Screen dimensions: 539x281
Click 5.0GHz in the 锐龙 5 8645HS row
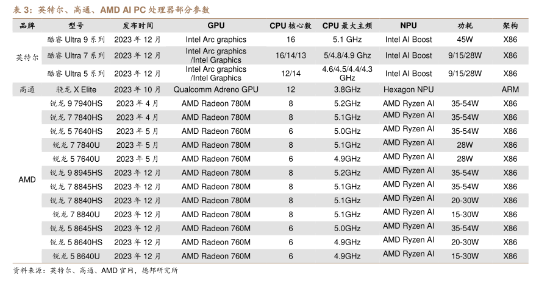[x=347, y=228]
